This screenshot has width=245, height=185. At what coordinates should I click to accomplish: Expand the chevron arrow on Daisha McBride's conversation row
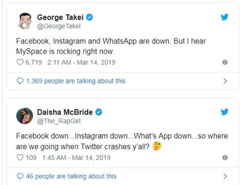[225, 176]
